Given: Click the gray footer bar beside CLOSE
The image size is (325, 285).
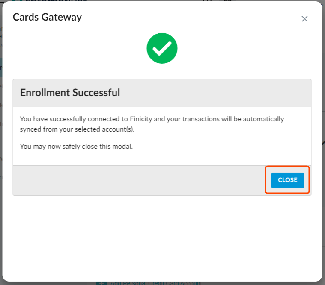Looking at the screenshot, I should (x=137, y=180).
